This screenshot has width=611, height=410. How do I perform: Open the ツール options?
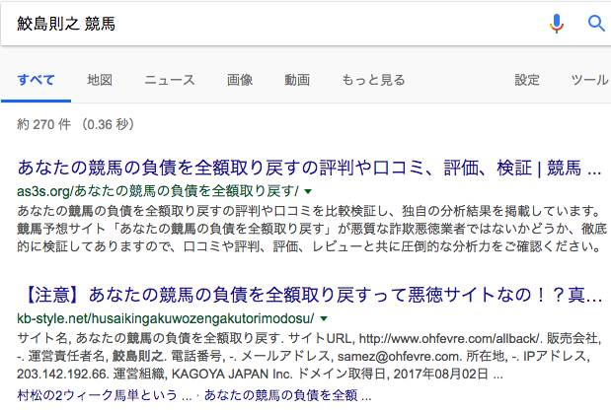click(x=589, y=80)
